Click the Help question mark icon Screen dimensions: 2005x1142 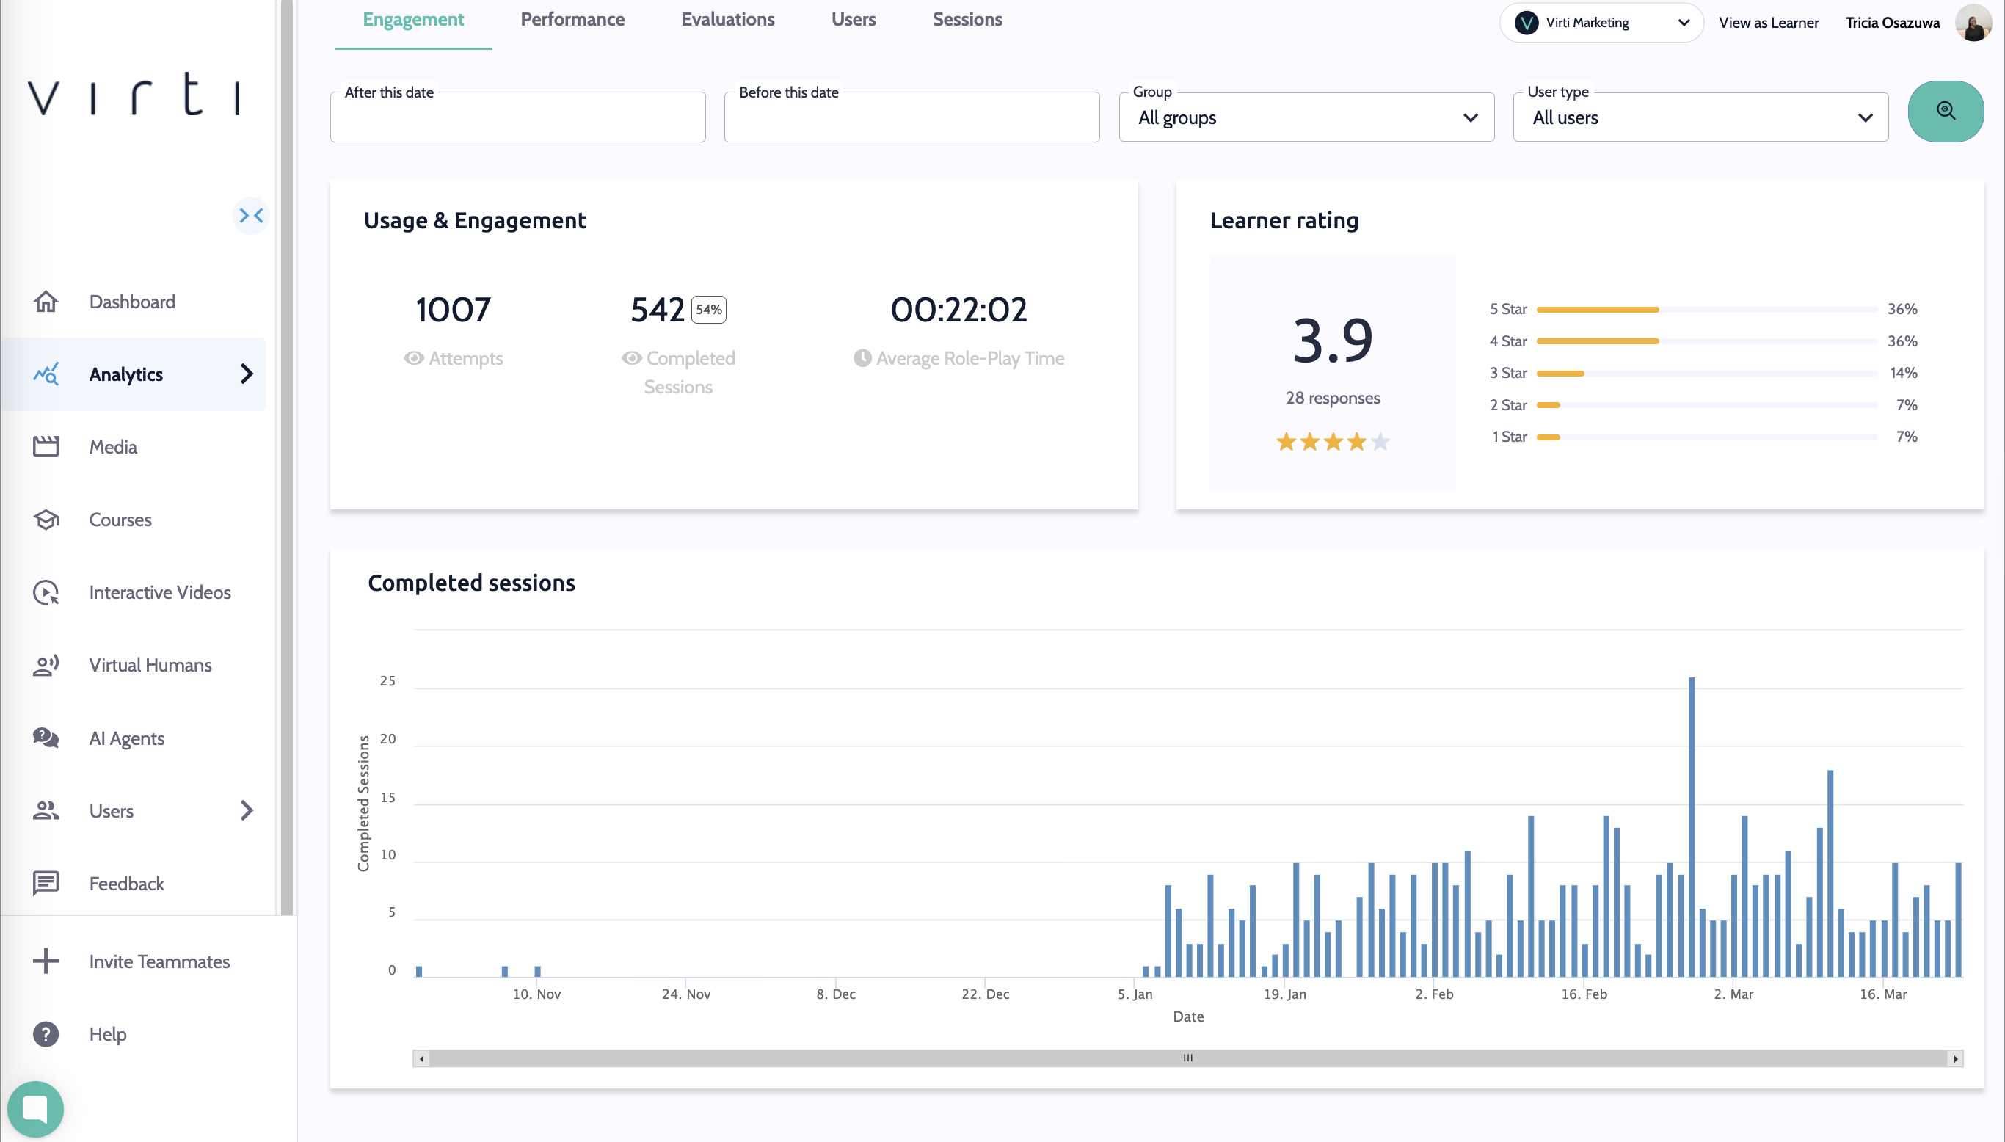tap(46, 1035)
